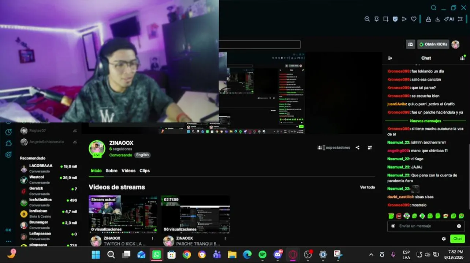The width and height of the screenshot is (470, 263).
Task: Open the browser profile icon in the toolbar
Action: [x=428, y=19]
